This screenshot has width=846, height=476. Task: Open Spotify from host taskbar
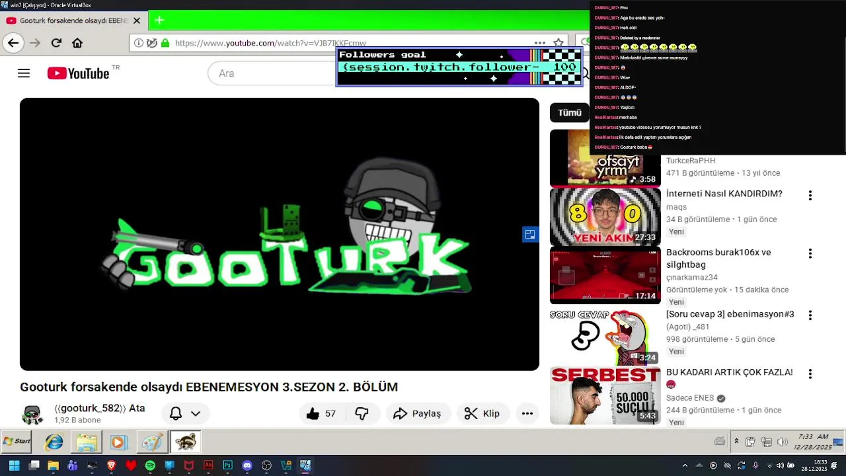point(150,465)
